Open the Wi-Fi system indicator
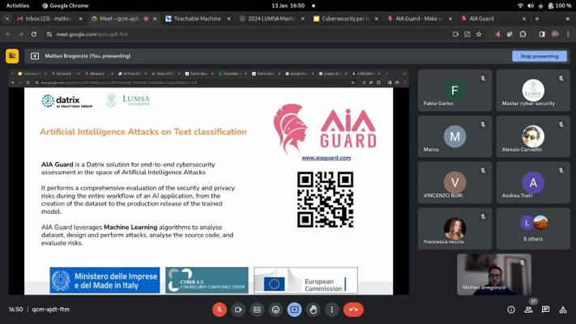Viewport: 576px width, 324px height. 520,6
